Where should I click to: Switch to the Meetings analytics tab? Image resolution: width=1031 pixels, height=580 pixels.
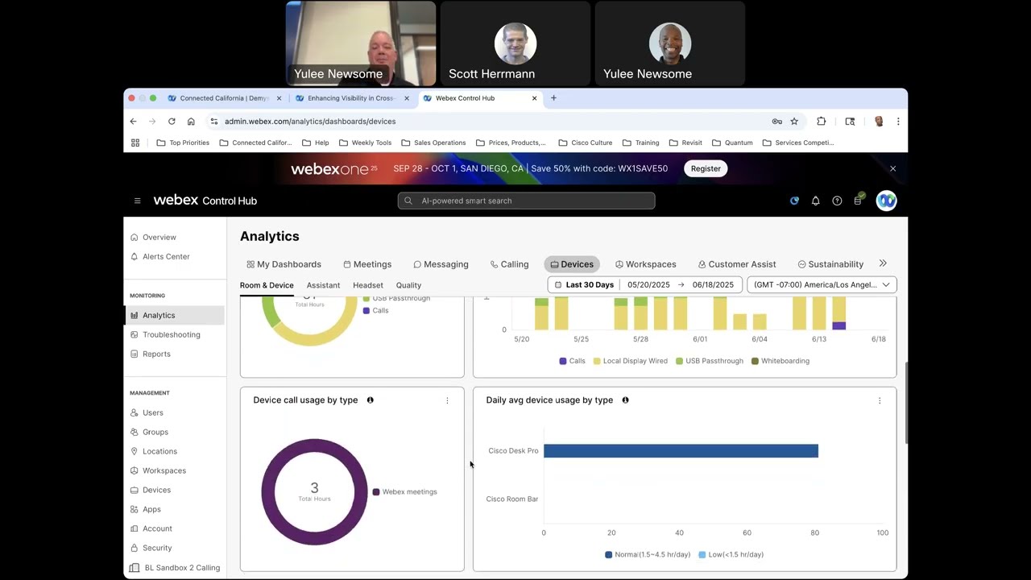click(367, 264)
